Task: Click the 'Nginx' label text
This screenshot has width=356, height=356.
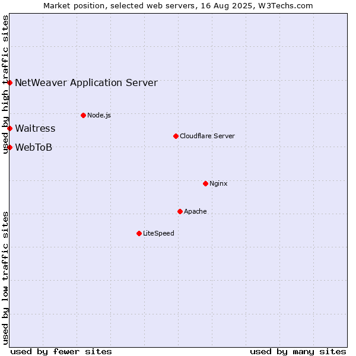Action: pos(218,183)
